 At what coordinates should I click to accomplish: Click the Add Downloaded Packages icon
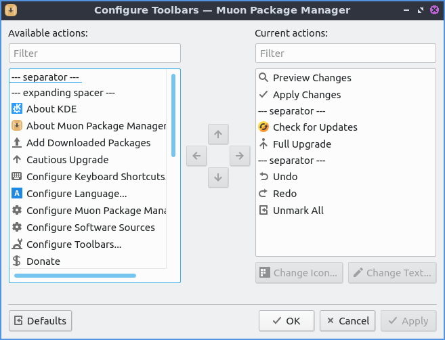[x=18, y=142]
